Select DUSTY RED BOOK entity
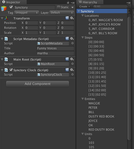The width and height of the screenshot is (134, 149). (x=101, y=116)
